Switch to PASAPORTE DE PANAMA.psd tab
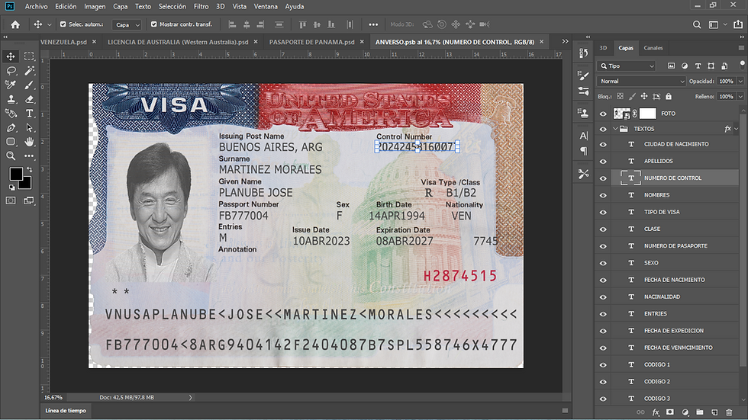The width and height of the screenshot is (748, 420). pyautogui.click(x=311, y=42)
